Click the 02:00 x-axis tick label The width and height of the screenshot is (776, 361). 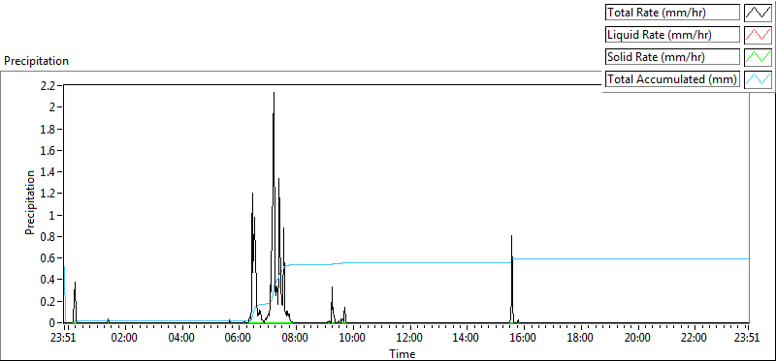125,339
